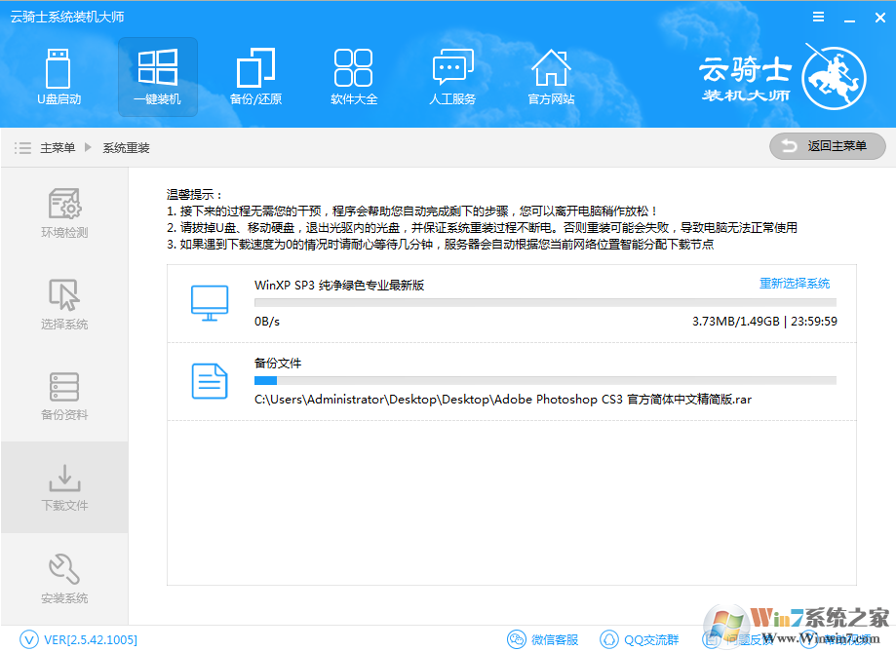Click the 重新选择系统 reselect system link

[795, 284]
